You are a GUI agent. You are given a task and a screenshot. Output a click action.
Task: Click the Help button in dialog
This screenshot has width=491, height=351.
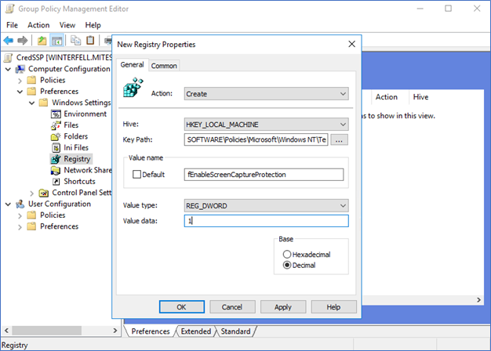point(333,307)
